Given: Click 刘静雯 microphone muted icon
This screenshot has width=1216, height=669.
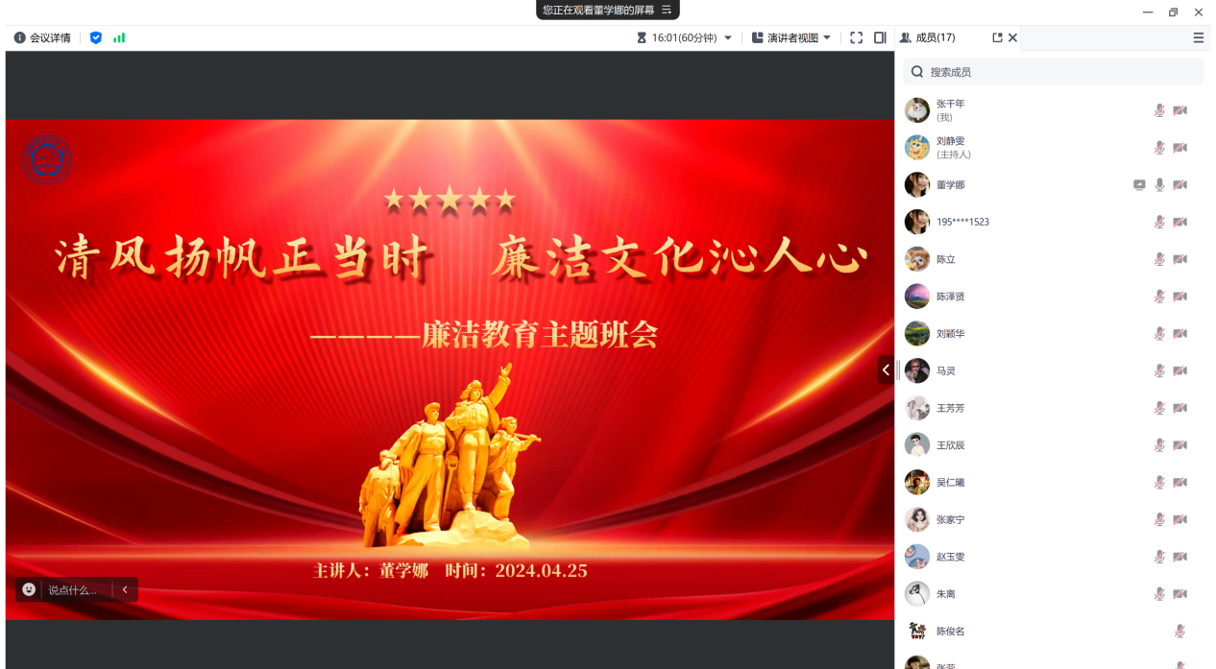Looking at the screenshot, I should point(1159,148).
